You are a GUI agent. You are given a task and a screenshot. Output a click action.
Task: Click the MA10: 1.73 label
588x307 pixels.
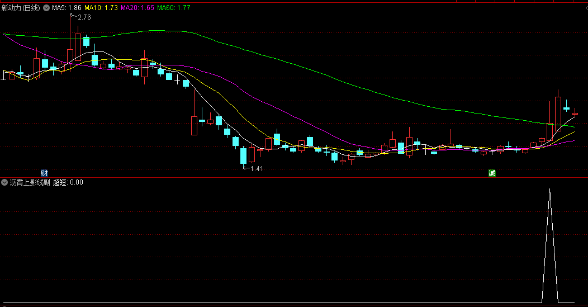[x=101, y=8]
